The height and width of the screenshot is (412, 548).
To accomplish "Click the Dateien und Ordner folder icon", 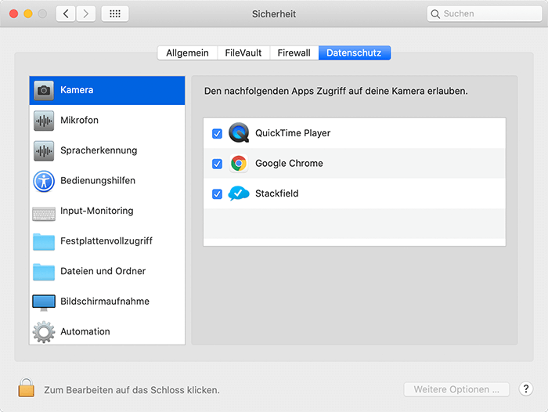I will [44, 272].
